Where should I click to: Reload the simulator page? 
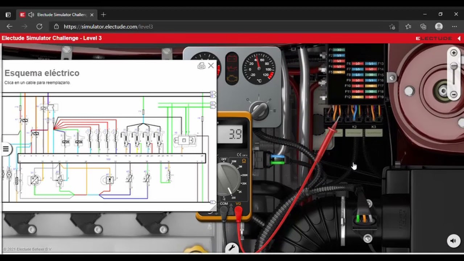(40, 26)
